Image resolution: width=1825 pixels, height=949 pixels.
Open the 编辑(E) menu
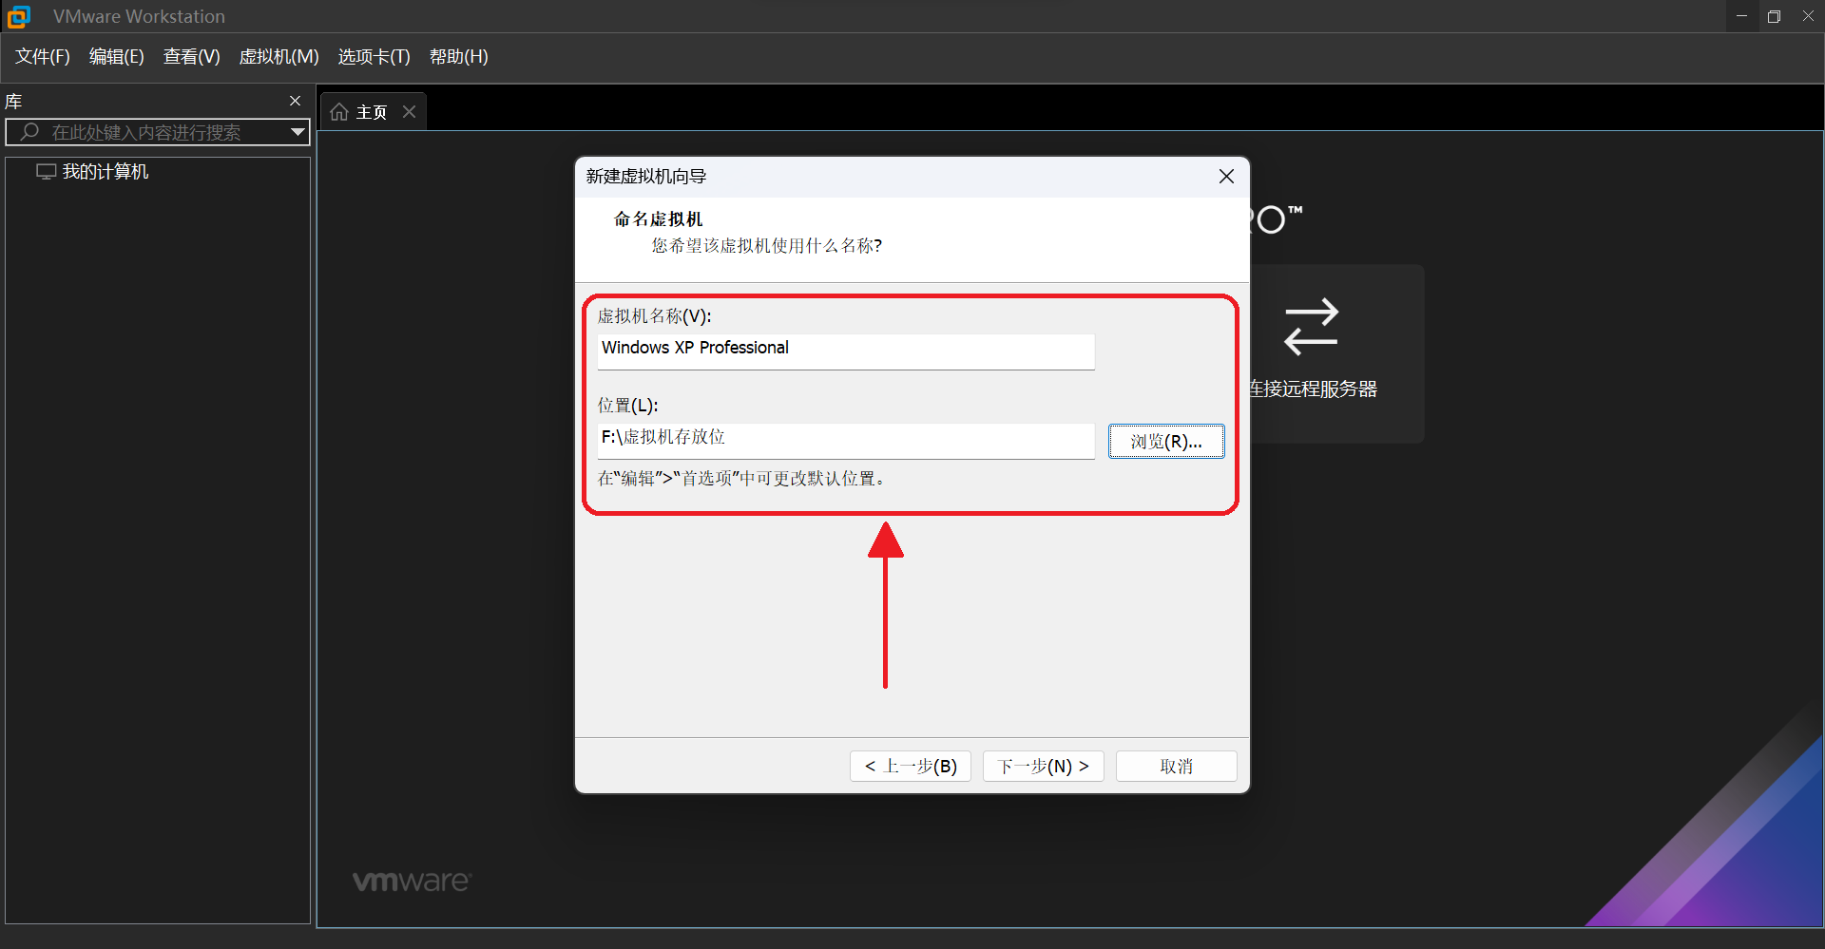coord(117,57)
